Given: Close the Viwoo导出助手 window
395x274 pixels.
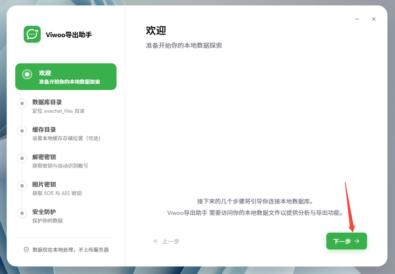Looking at the screenshot, I should (x=374, y=19).
